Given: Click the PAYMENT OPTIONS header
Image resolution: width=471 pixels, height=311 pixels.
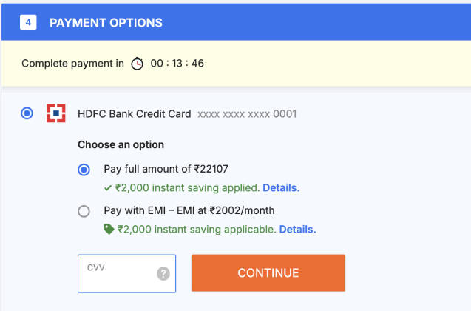Looking at the screenshot, I should 106,22.
